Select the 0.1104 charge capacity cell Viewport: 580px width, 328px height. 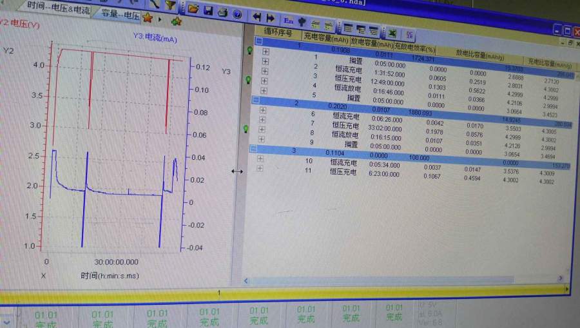[334, 153]
